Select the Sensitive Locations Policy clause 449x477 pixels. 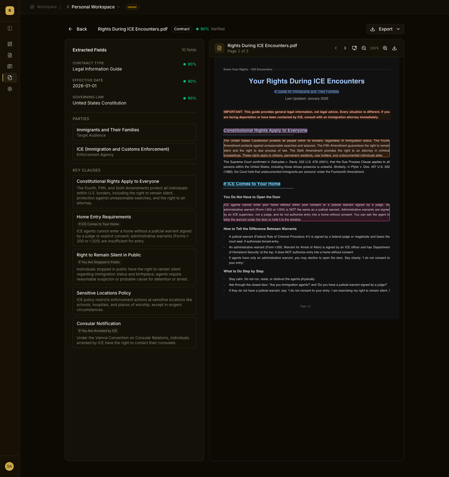[x=134, y=301]
